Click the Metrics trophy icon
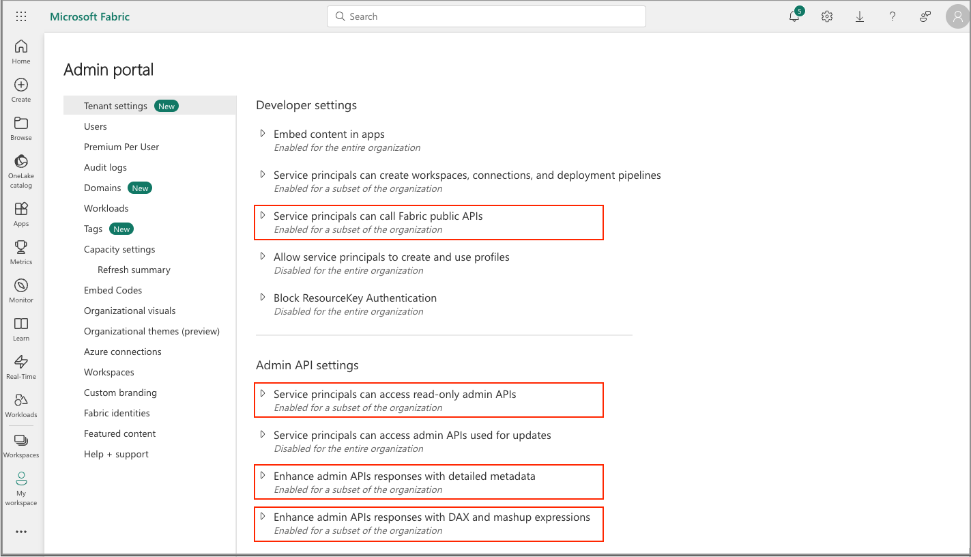Screen dimensions: 971x557 (21, 252)
